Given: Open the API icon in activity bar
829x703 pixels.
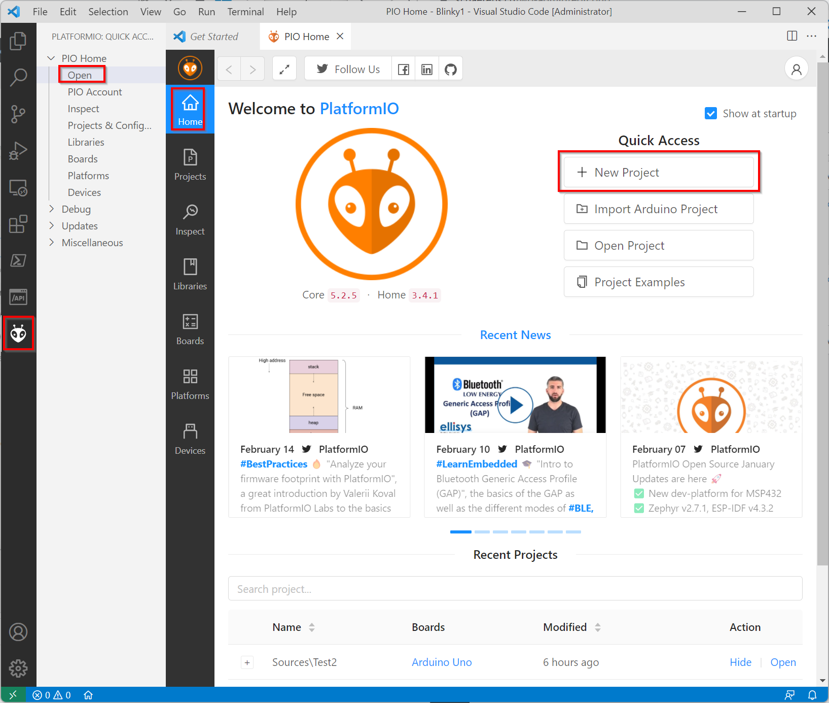Looking at the screenshot, I should point(18,297).
